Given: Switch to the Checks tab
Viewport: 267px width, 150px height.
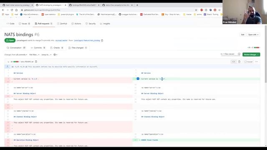Looking at the screenshot, I should [57, 48].
